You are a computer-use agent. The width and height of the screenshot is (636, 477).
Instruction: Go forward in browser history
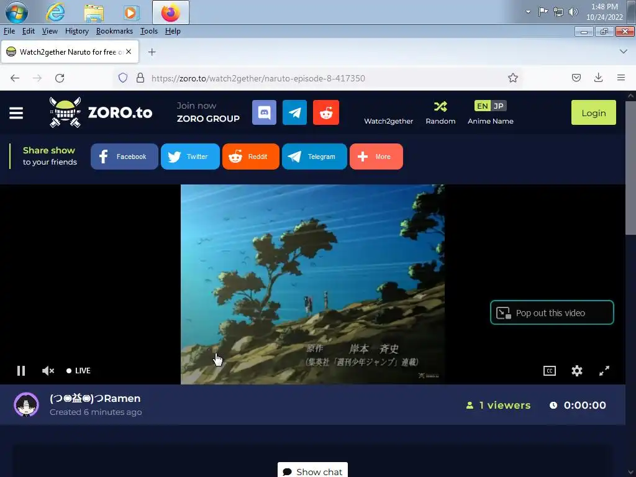[x=37, y=78]
